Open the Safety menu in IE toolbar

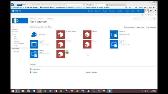(145, 7)
